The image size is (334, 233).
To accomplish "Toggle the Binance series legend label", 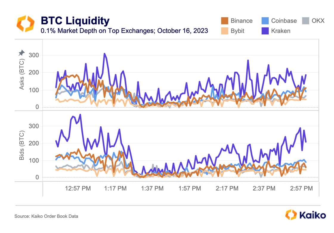I will 242,21.
